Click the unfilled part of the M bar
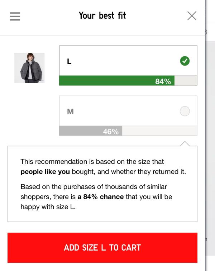Viewport: 215px width, 271px height. [159, 131]
